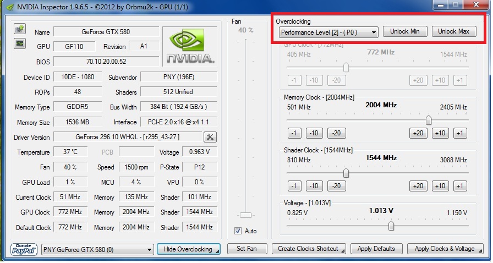Click the Voltage slider handle

coord(391,226)
